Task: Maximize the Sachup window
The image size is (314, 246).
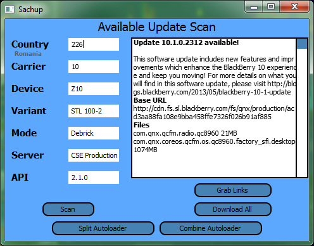Action: [x=271, y=7]
